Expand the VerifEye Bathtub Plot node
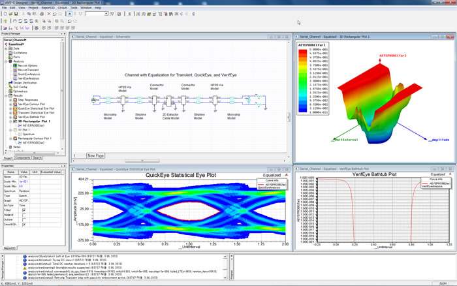Screen dimensions: 457x286 pos(11,117)
